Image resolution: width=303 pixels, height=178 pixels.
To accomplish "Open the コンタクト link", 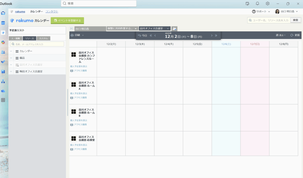I will 52,12.
